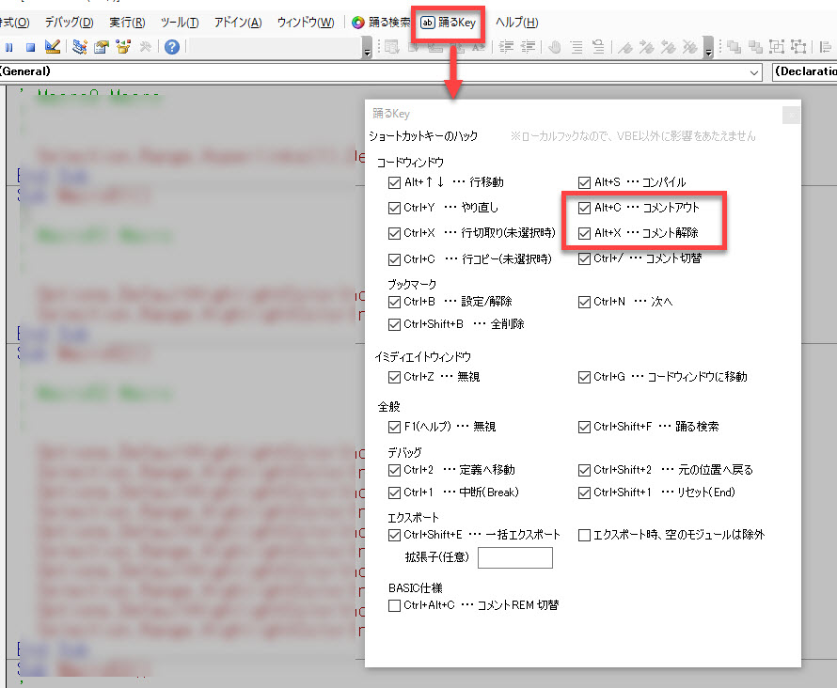The image size is (837, 688).
Task: Close the 踊るKey dialog
Action: [791, 115]
